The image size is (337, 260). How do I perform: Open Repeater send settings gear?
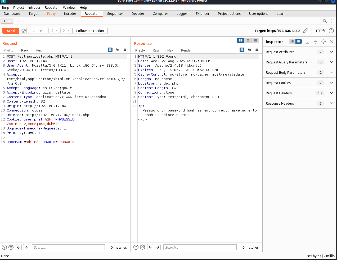pos(24,31)
